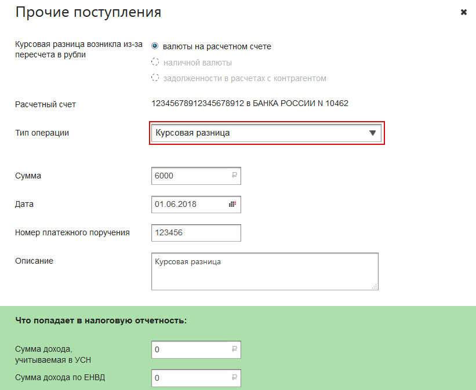Focus the Дата field showing 01.06.2018
This screenshot has height=390, width=476.
click(188, 205)
